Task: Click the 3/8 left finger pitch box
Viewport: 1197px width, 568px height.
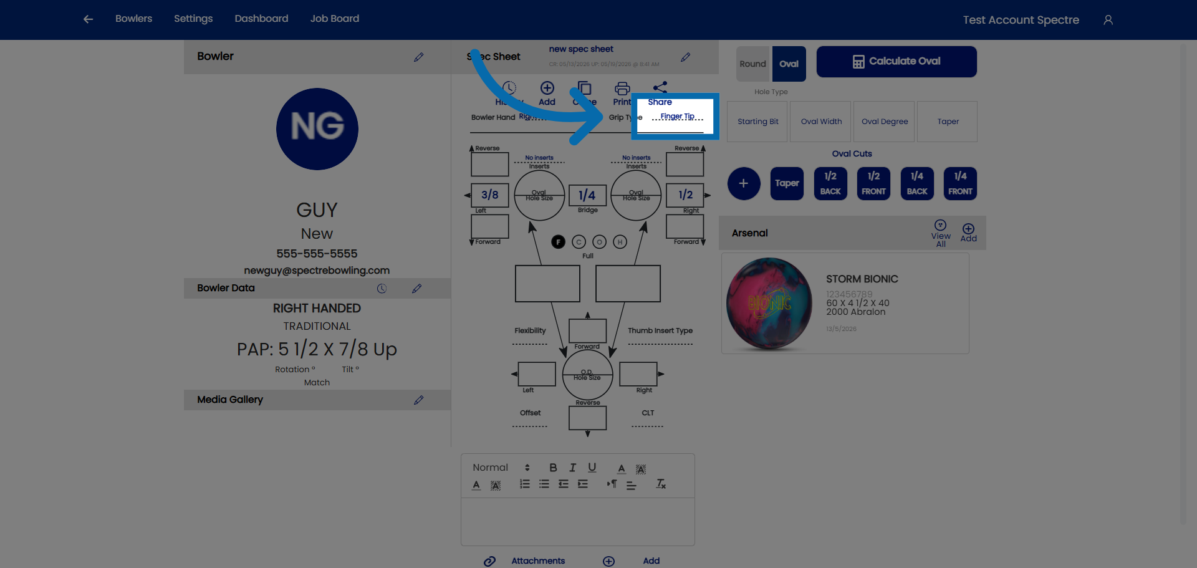Action: click(490, 195)
